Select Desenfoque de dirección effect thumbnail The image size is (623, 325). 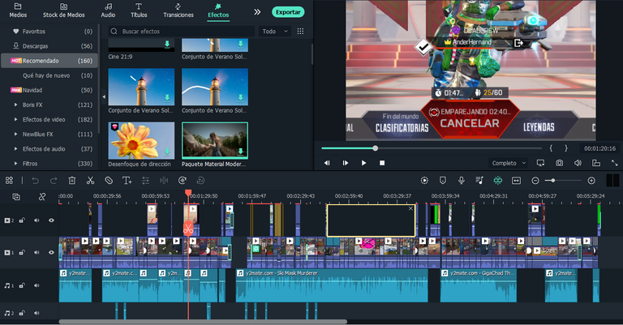pyautogui.click(x=141, y=140)
